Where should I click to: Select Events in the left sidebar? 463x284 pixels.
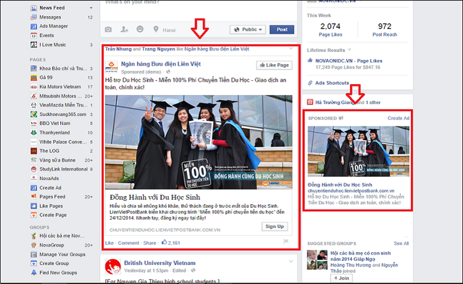click(46, 35)
